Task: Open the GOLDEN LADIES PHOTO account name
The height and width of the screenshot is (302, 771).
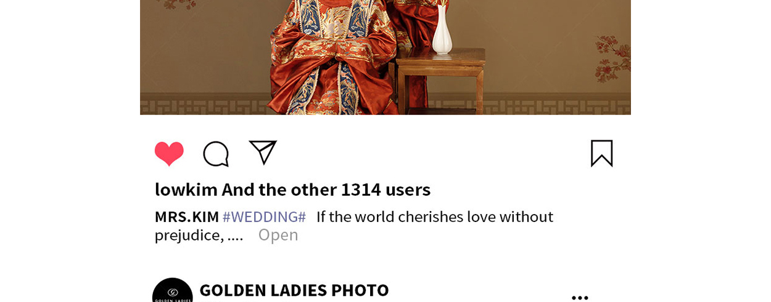Action: coord(294,290)
